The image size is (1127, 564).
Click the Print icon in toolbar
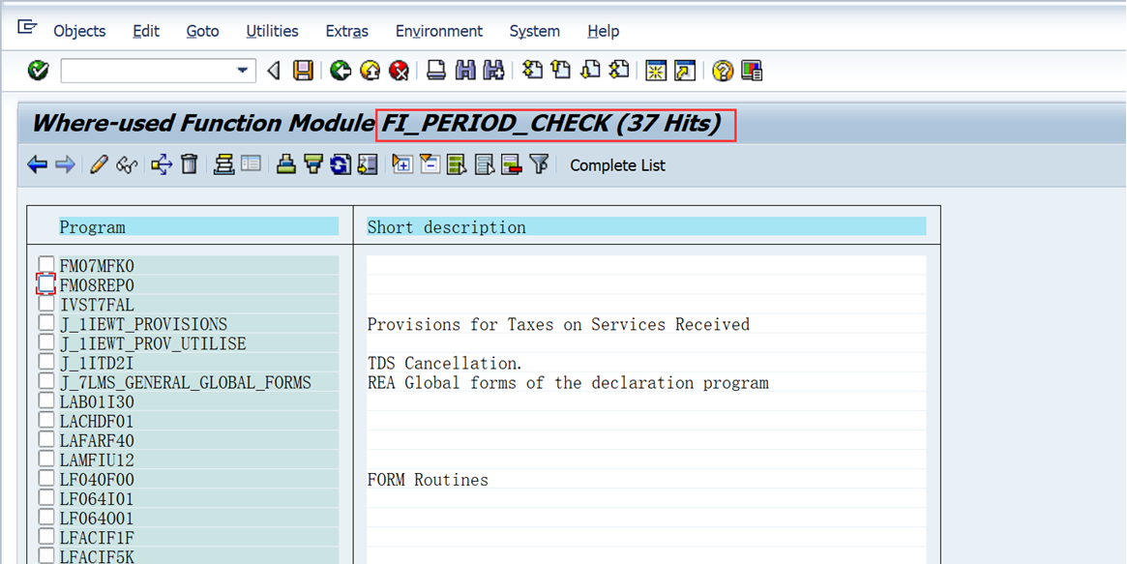pos(436,71)
